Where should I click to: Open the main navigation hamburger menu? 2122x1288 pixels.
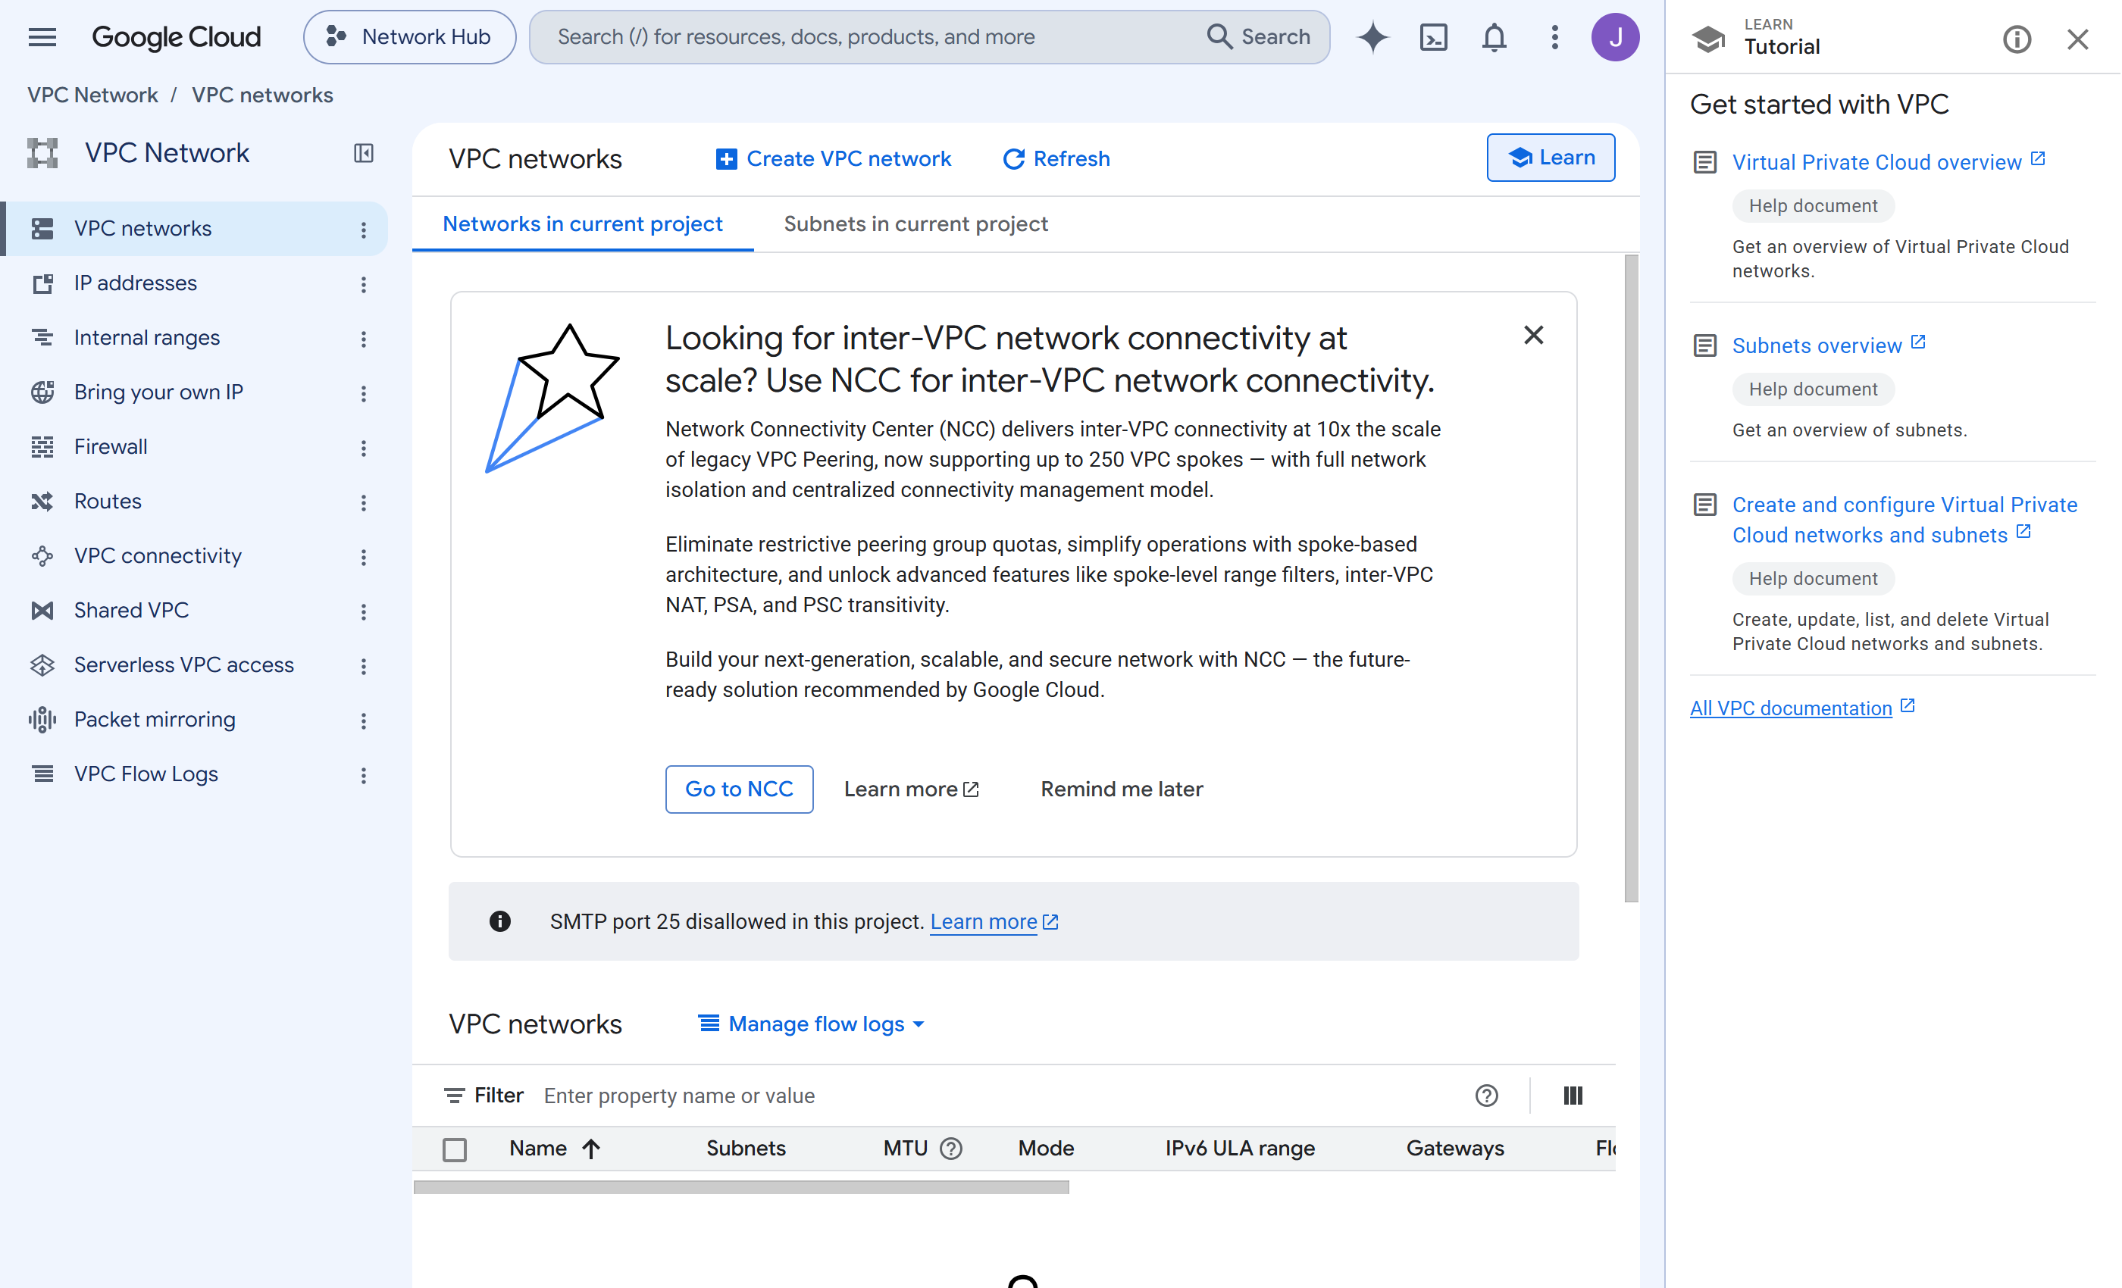click(x=42, y=37)
